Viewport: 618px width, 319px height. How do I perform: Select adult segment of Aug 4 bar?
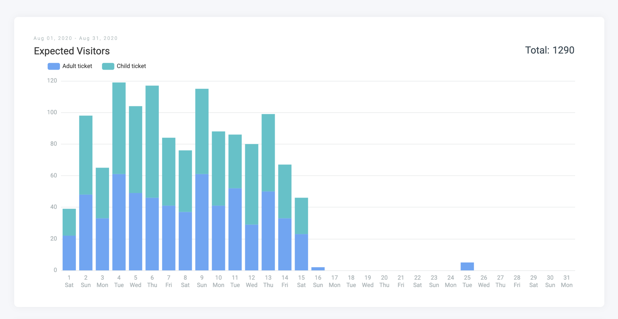point(119,223)
